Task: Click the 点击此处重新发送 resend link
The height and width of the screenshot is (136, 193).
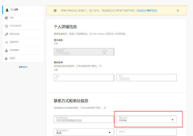Action: tap(147, 11)
